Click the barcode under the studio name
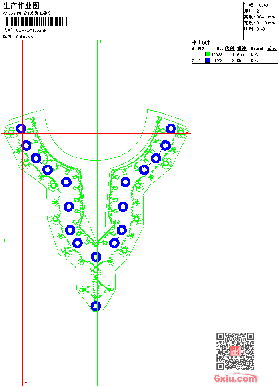This screenshot has width=279, height=387. point(35,21)
